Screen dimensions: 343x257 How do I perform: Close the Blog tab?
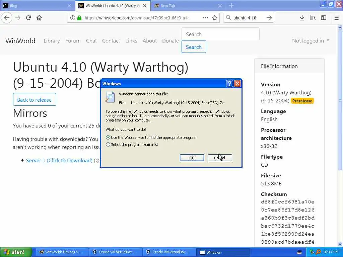(x=69, y=6)
